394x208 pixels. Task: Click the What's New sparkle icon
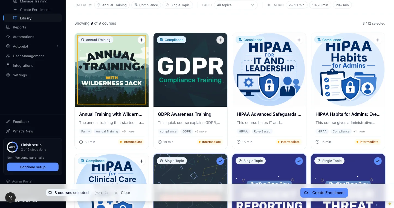[x=8, y=131]
